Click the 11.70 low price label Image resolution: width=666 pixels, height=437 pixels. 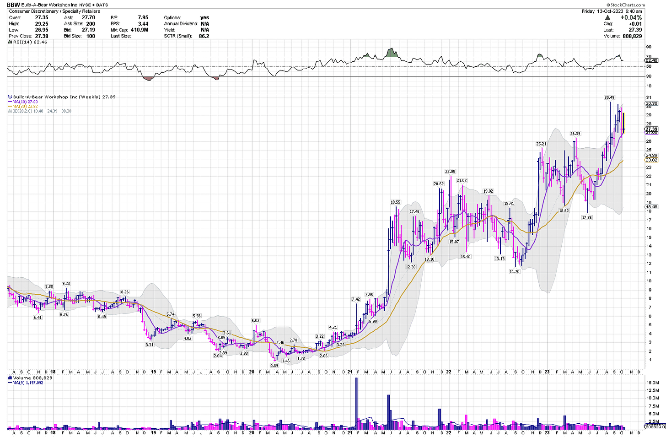click(515, 271)
